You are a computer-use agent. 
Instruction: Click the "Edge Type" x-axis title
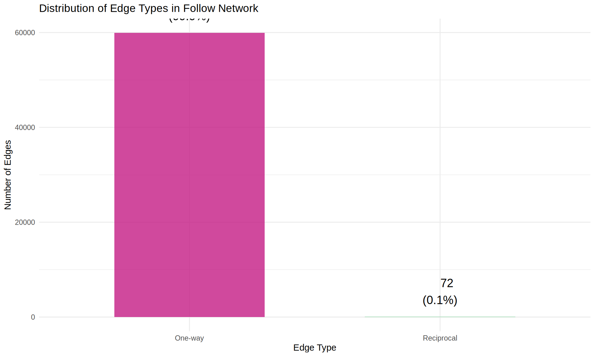[x=315, y=348]
